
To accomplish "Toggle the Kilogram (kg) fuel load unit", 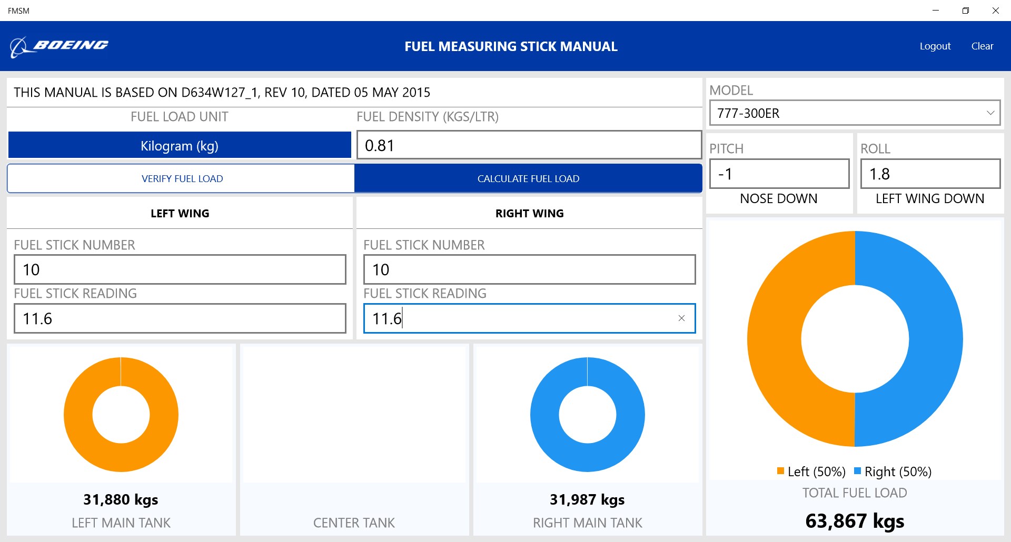I will (180, 146).
